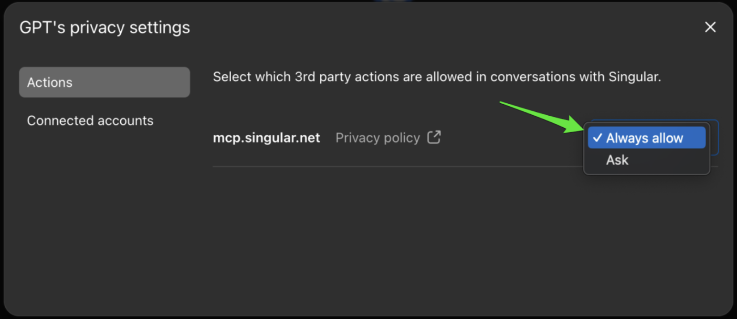The image size is (737, 319).
Task: Click the highlighted Always allow entry
Action: (x=645, y=138)
